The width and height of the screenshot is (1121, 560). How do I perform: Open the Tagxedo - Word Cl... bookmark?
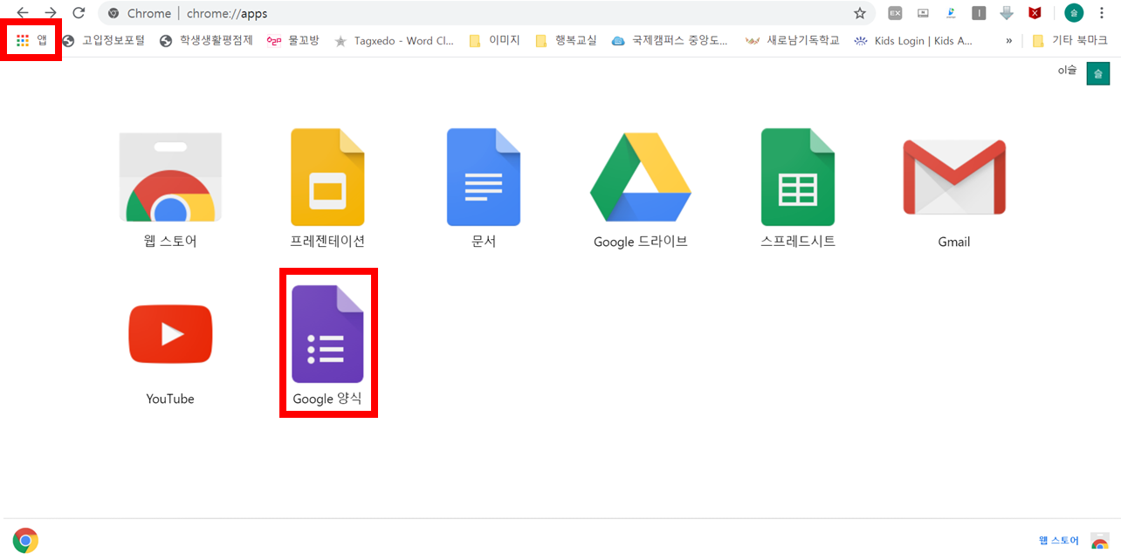point(394,40)
